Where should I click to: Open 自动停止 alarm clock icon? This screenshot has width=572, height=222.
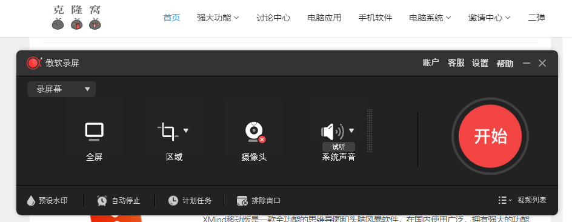[x=102, y=200]
